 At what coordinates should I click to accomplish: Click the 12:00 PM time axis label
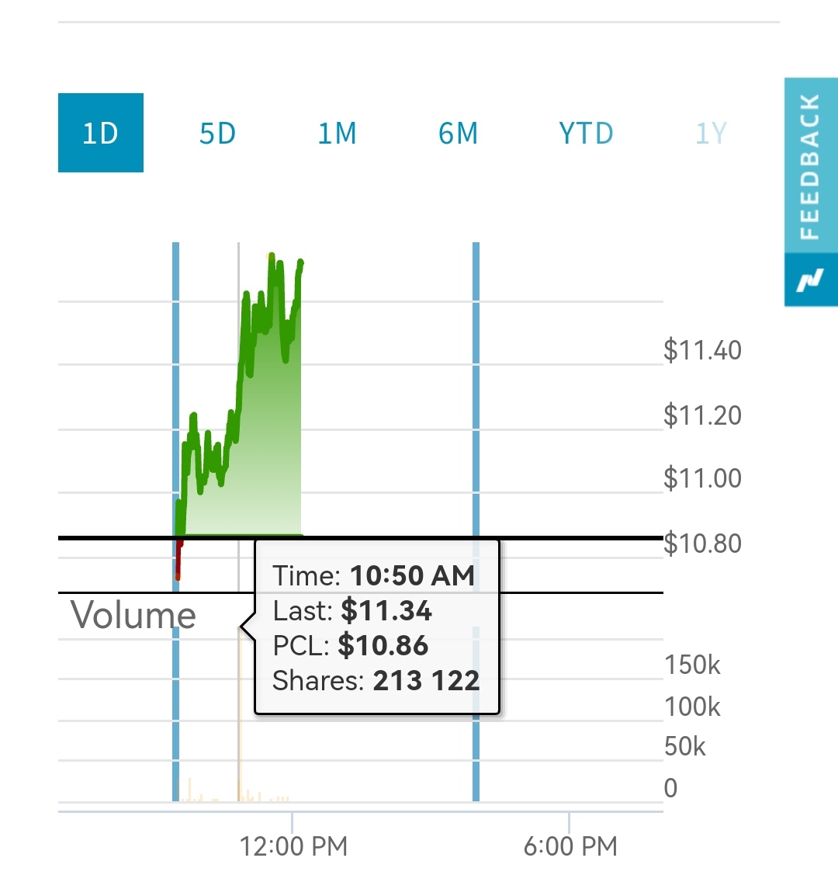pyautogui.click(x=293, y=846)
